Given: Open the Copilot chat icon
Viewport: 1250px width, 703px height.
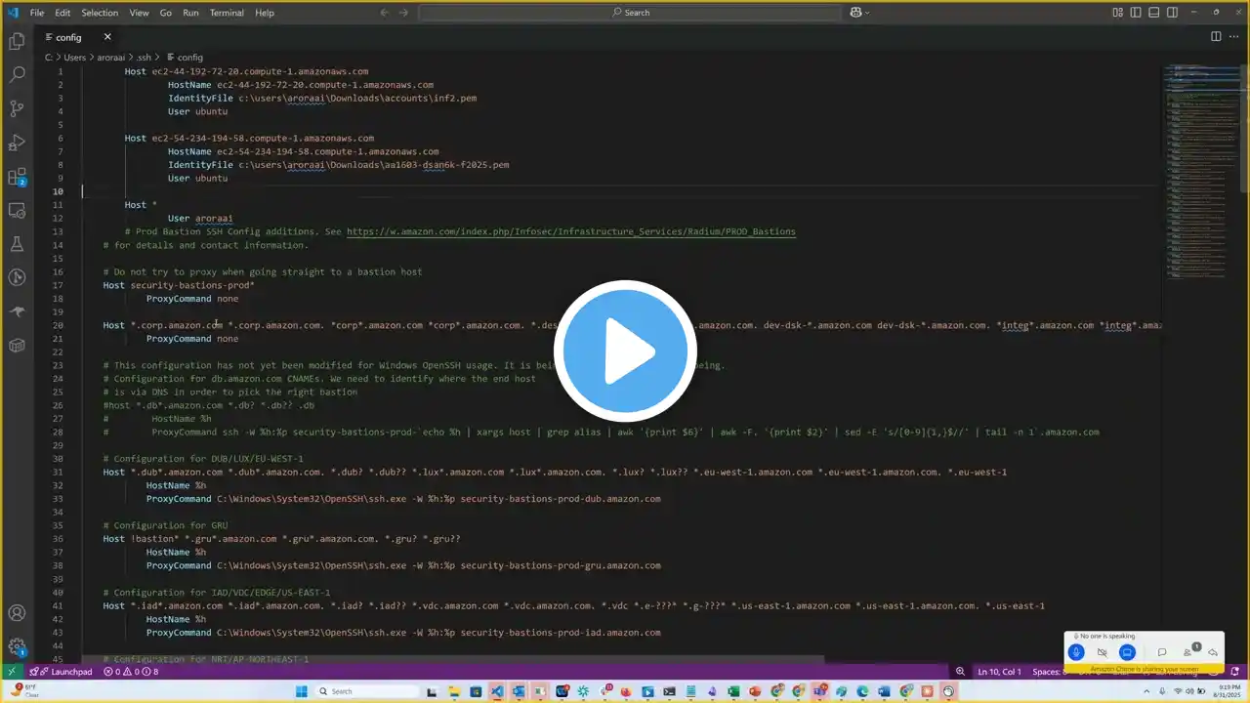Looking at the screenshot, I should 855,13.
